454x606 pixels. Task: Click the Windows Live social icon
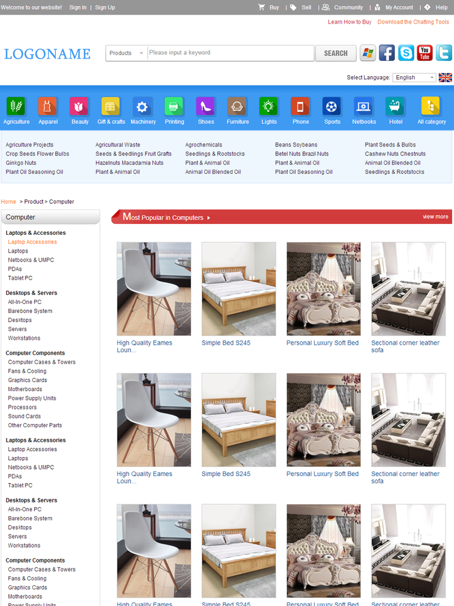(368, 53)
